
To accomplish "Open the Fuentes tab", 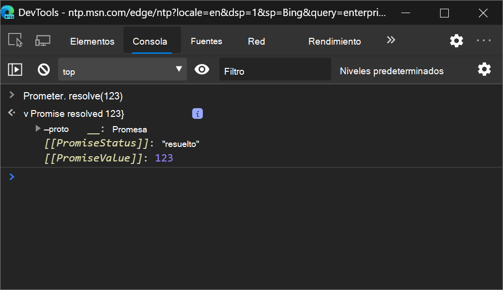I will click(206, 42).
